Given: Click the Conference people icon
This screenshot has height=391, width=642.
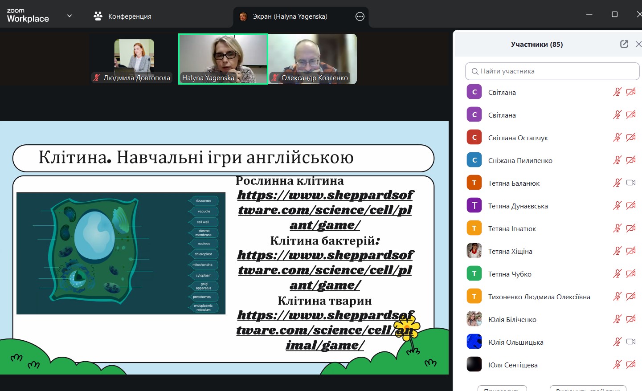Looking at the screenshot, I should pyautogui.click(x=98, y=16).
